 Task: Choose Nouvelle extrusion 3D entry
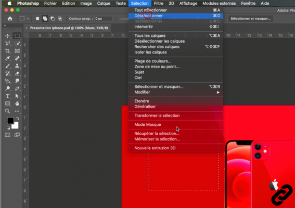(176, 148)
